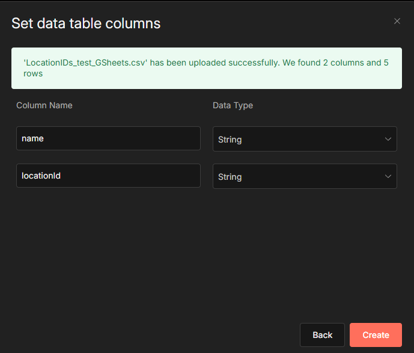This screenshot has height=353, width=414.
Task: Click the chevron arrow in the name row dropdown
Action: [388, 139]
